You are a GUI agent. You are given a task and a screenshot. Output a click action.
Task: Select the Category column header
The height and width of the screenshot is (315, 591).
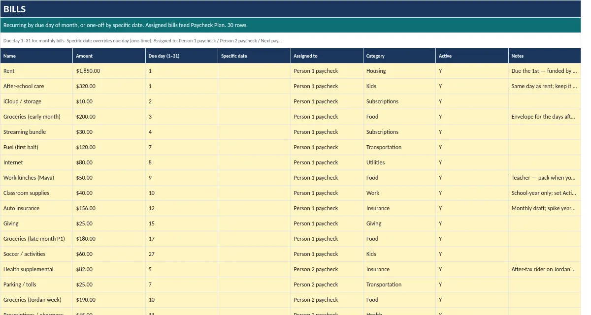(399, 56)
